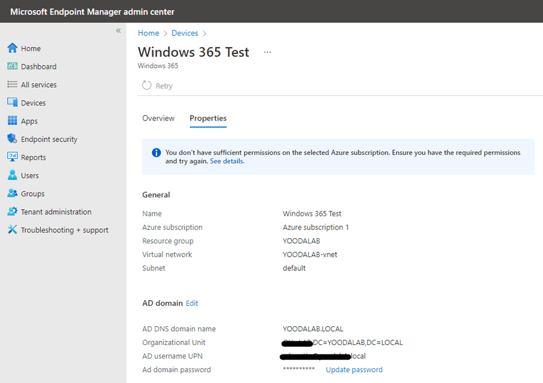Click the Name value Windows 365 Test
This screenshot has width=543, height=383.
(x=312, y=213)
